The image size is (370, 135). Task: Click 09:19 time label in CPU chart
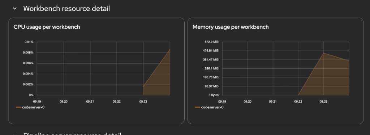coord(37,102)
